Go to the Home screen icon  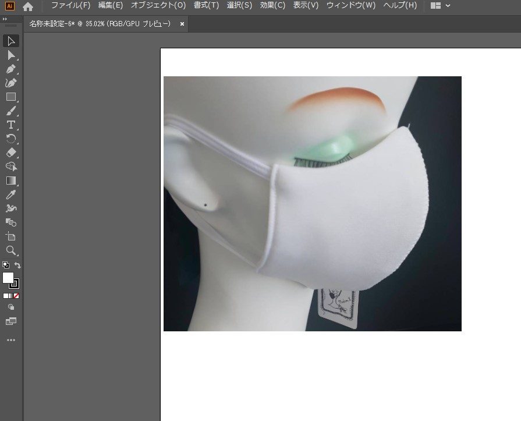[x=28, y=6]
